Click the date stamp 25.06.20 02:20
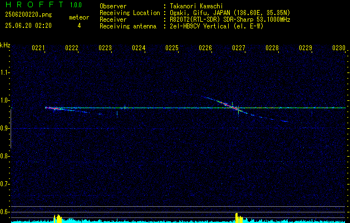This screenshot has width=350, height=223. tap(28, 26)
